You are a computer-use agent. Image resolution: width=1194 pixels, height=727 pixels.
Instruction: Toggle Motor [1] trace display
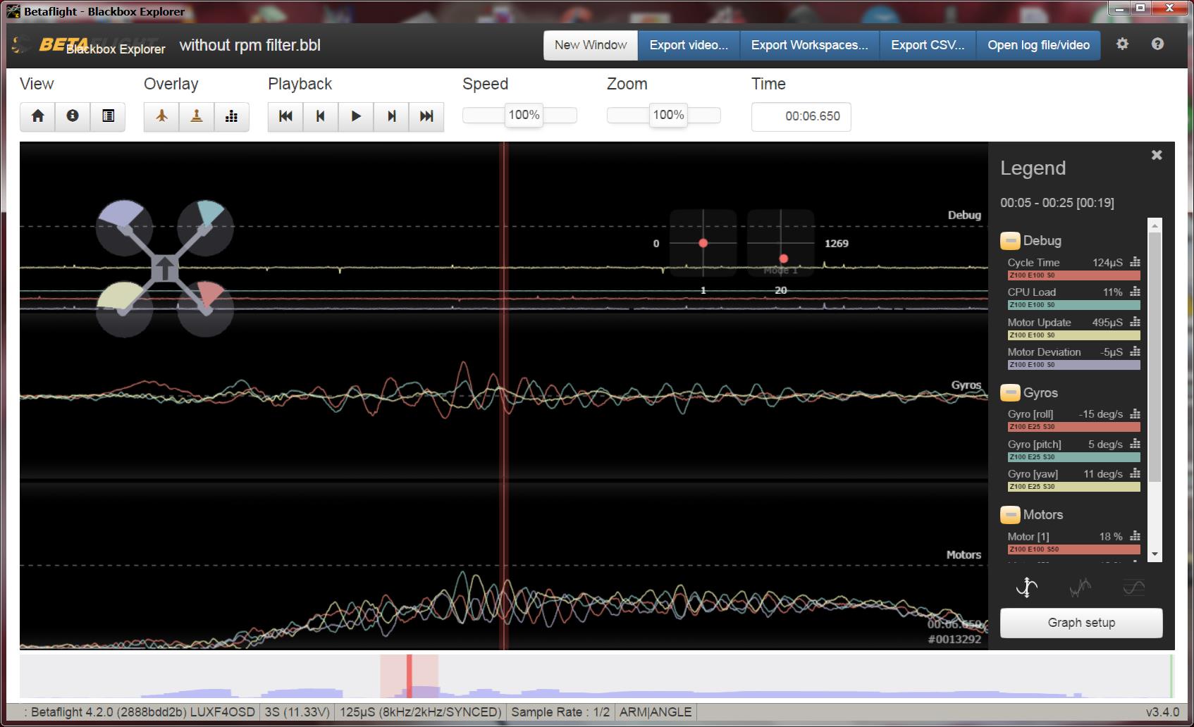coord(1135,536)
